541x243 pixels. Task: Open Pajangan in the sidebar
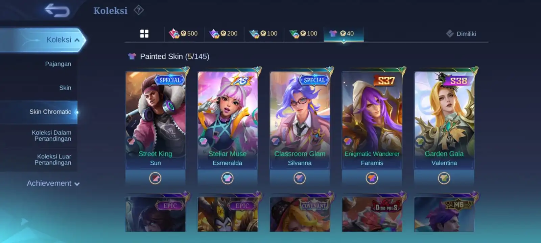click(58, 64)
